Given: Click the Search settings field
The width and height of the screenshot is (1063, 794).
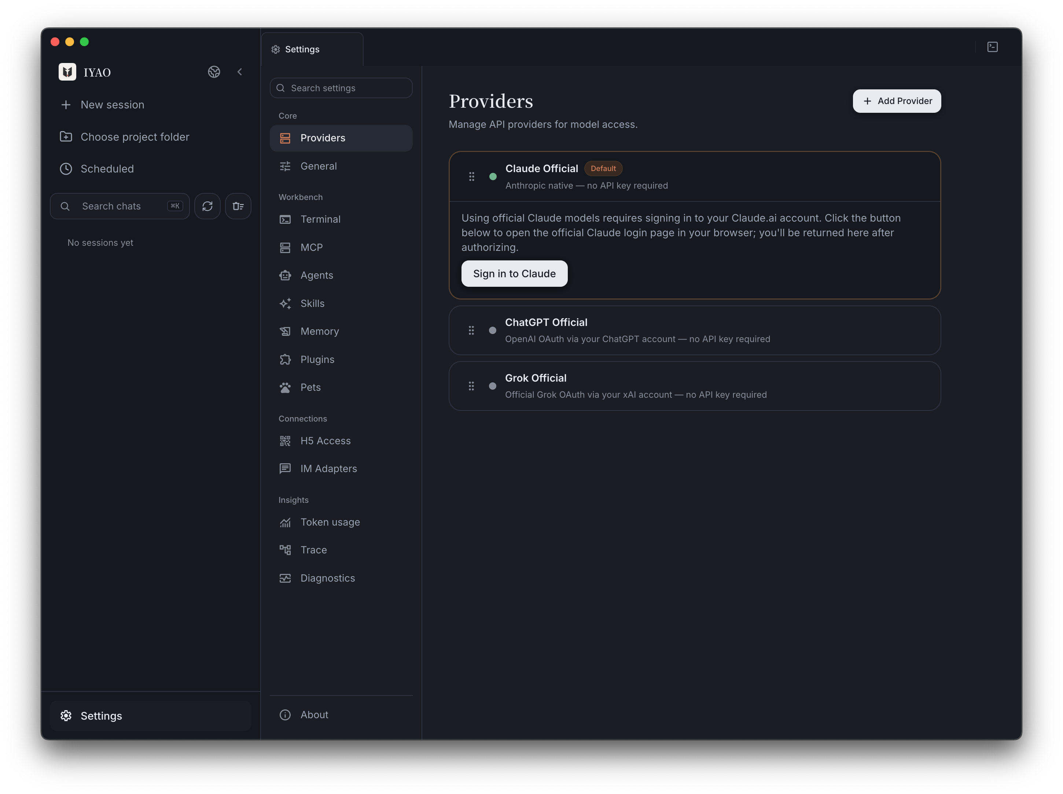Looking at the screenshot, I should (x=341, y=88).
